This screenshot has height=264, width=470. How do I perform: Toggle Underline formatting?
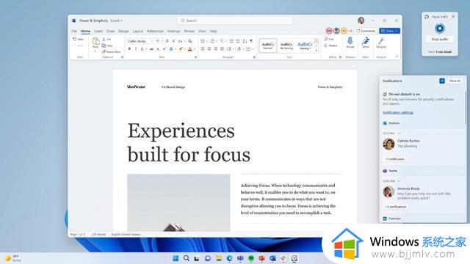(x=142, y=49)
